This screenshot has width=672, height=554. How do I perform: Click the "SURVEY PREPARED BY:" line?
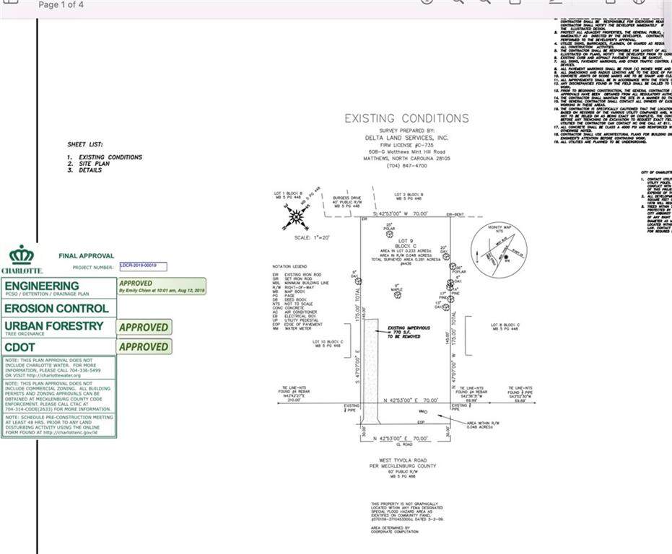(x=406, y=131)
